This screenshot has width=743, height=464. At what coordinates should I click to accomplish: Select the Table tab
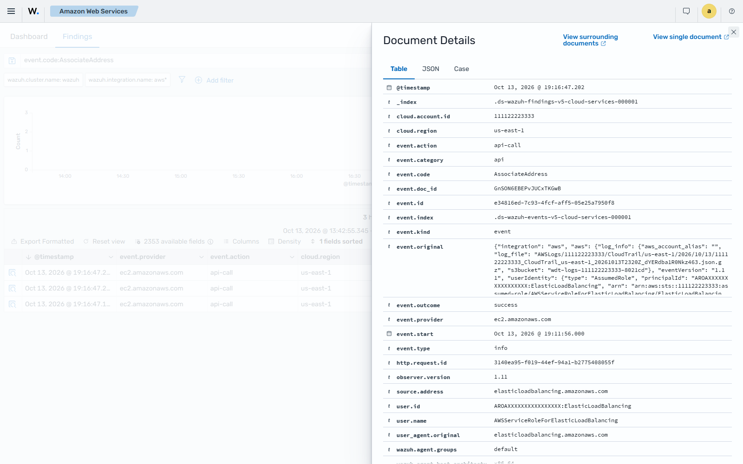pos(399,69)
